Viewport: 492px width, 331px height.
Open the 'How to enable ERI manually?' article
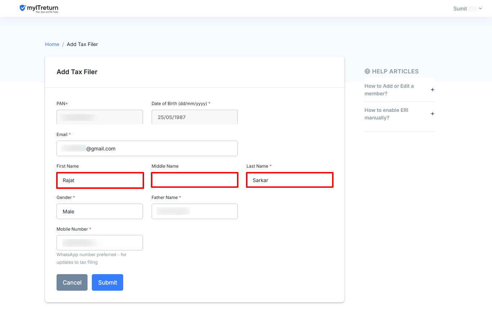click(x=386, y=114)
